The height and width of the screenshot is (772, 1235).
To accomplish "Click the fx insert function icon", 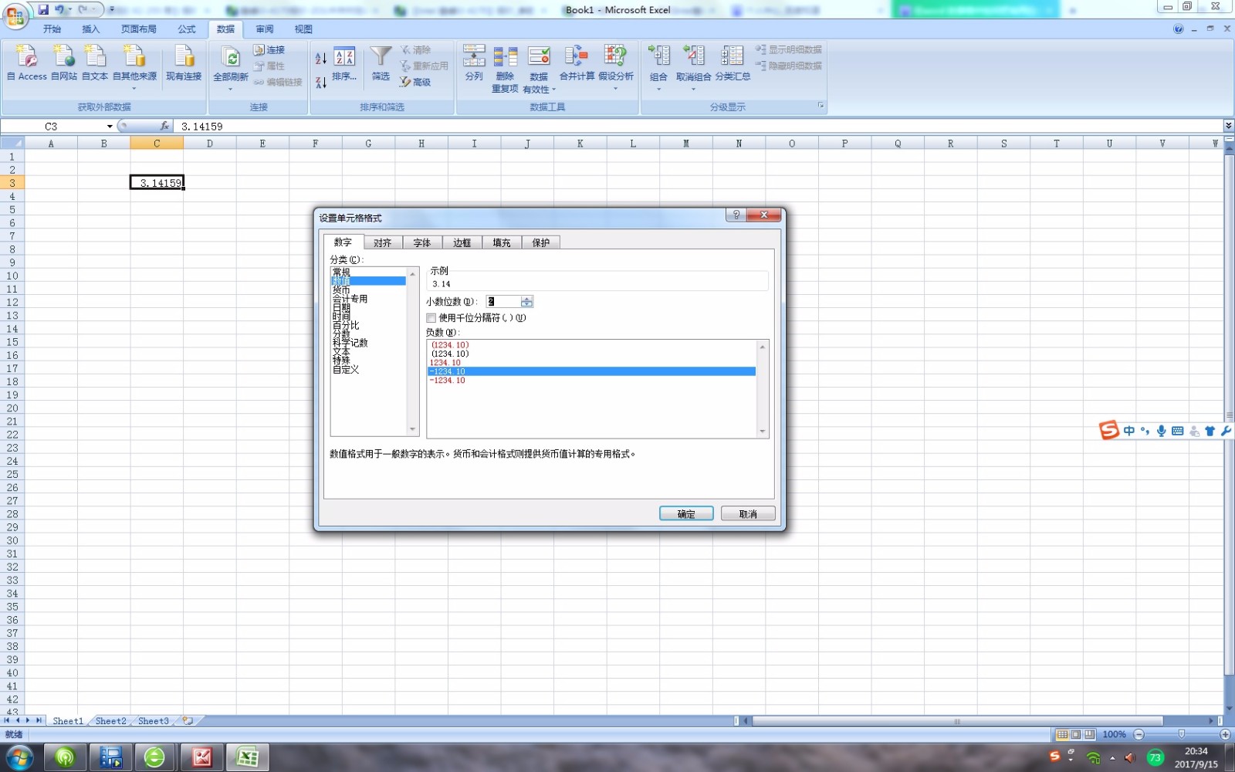I will coord(164,126).
